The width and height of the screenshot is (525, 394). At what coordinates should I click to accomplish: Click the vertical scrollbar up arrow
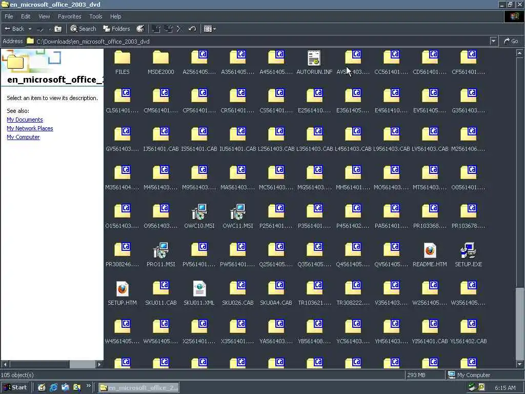pos(520,53)
